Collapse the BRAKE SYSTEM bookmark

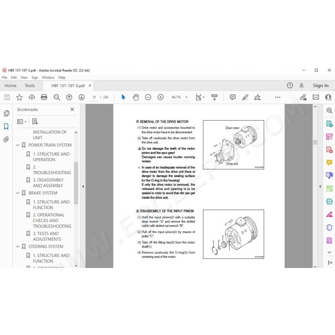(18, 193)
